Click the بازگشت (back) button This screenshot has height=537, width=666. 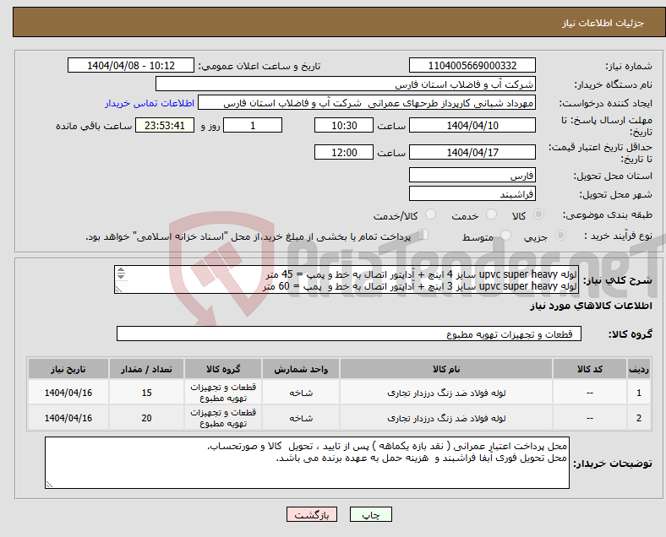point(311,514)
